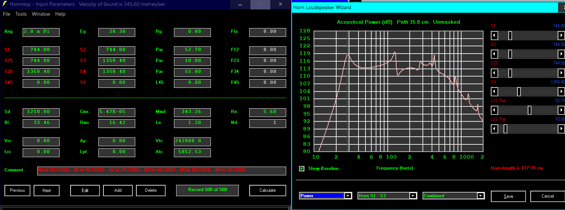565x210 pixels.
Task: Click the Sd input field
Action: 41,112
